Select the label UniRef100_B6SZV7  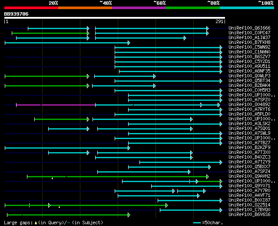click(249, 57)
